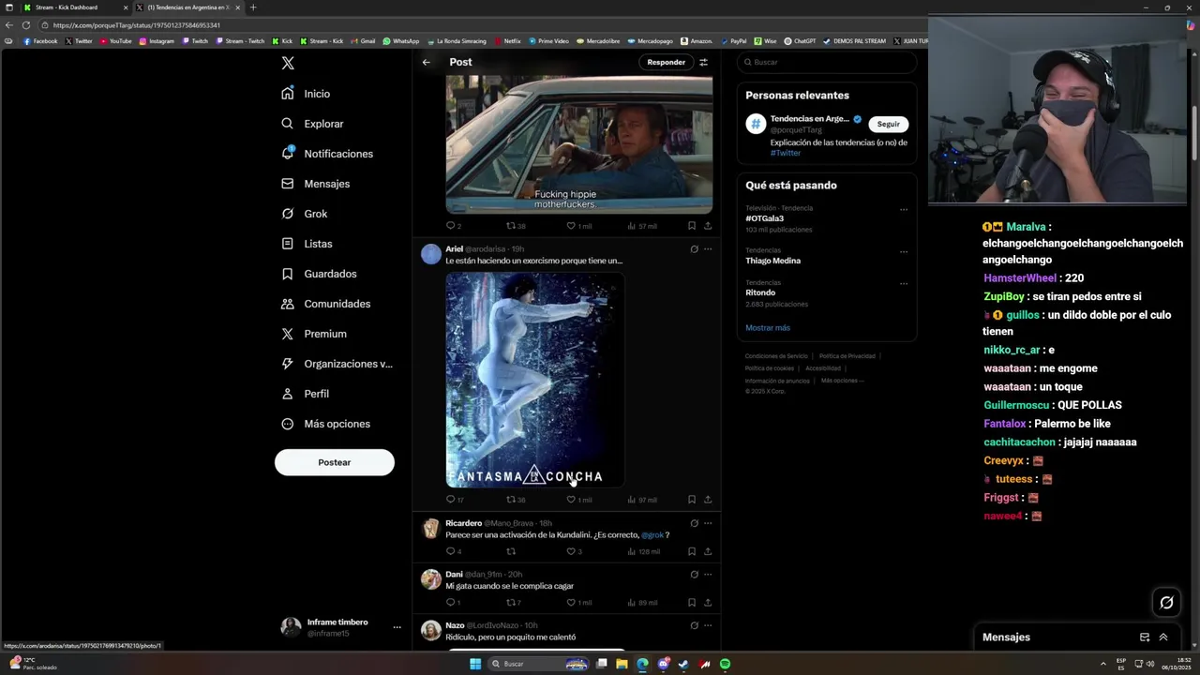Open the YouTube bookmark in bookmarks bar
1200x675 pixels.
click(x=116, y=41)
